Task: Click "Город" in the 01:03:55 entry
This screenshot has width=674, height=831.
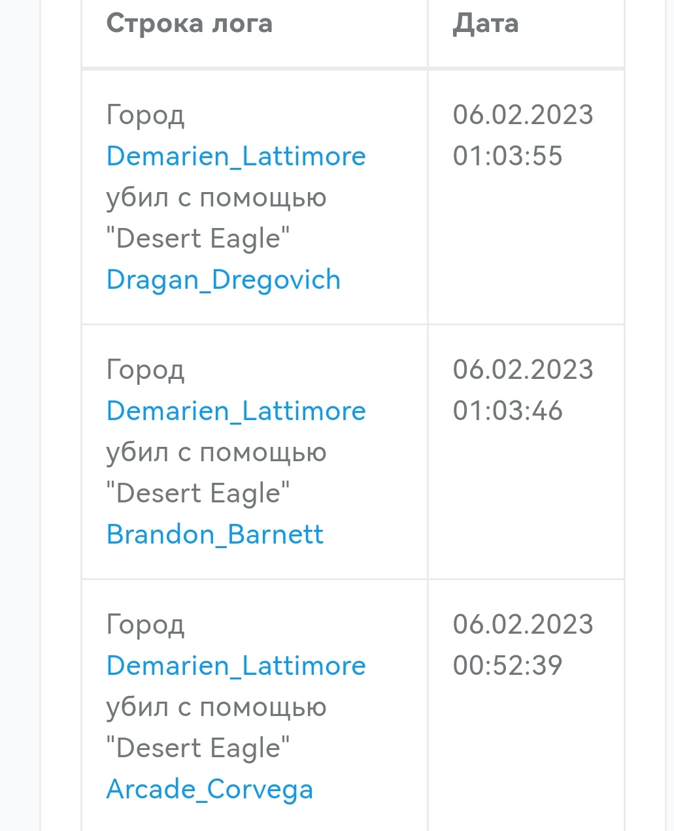Action: [x=146, y=116]
